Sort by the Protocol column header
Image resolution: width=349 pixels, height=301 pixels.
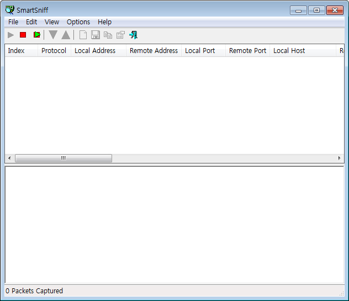[54, 51]
